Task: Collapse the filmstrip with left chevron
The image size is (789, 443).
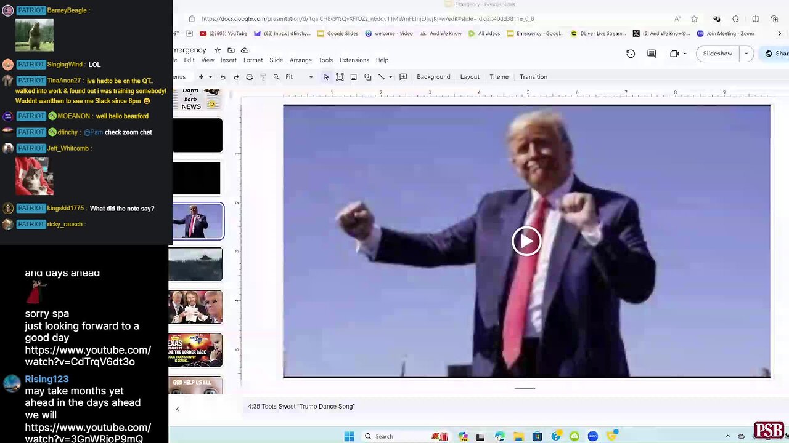Action: [178, 409]
